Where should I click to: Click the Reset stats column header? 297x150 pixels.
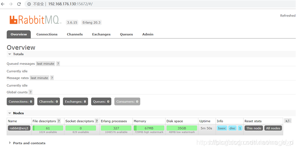point(253,121)
